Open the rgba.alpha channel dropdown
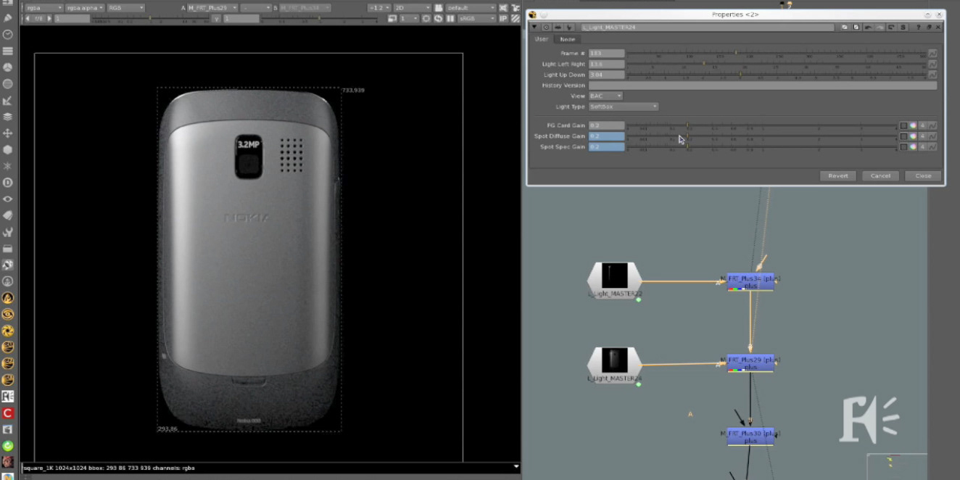Screen dimensions: 960x480 85,8
